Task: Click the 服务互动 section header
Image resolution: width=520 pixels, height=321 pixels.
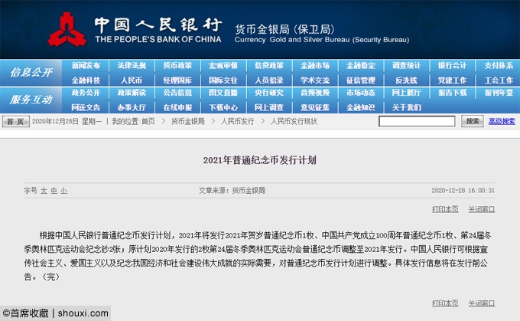Action: pyautogui.click(x=31, y=100)
